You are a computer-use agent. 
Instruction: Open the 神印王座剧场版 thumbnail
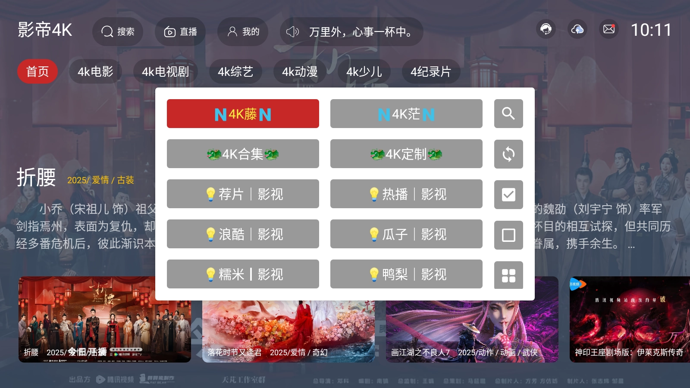630,319
